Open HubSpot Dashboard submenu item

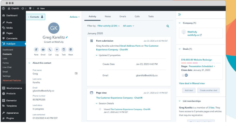coord(8,50)
